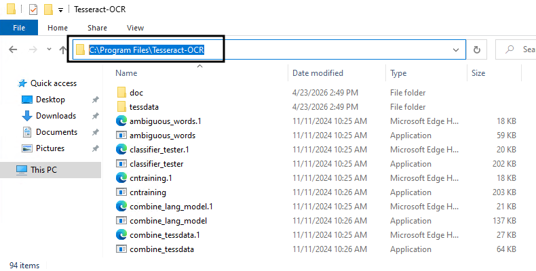Expand the address bar history dropdown
Screen dimensions: 536x271
[456, 50]
